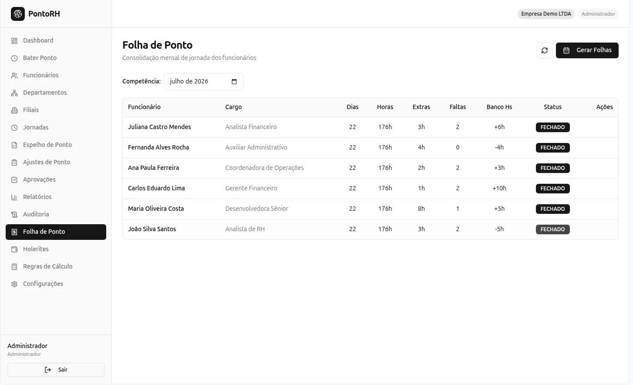The image size is (633, 385).
Task: Click the Jornadas clock icon
Action: pyautogui.click(x=14, y=127)
